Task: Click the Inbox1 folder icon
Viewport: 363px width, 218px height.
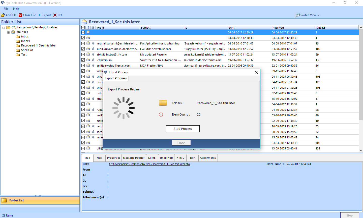Action: (x=18, y=41)
